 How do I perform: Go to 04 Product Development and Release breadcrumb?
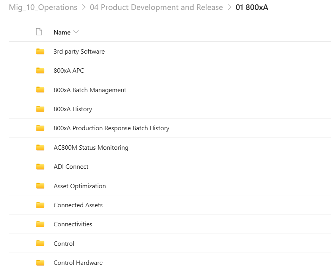pyautogui.click(x=156, y=8)
